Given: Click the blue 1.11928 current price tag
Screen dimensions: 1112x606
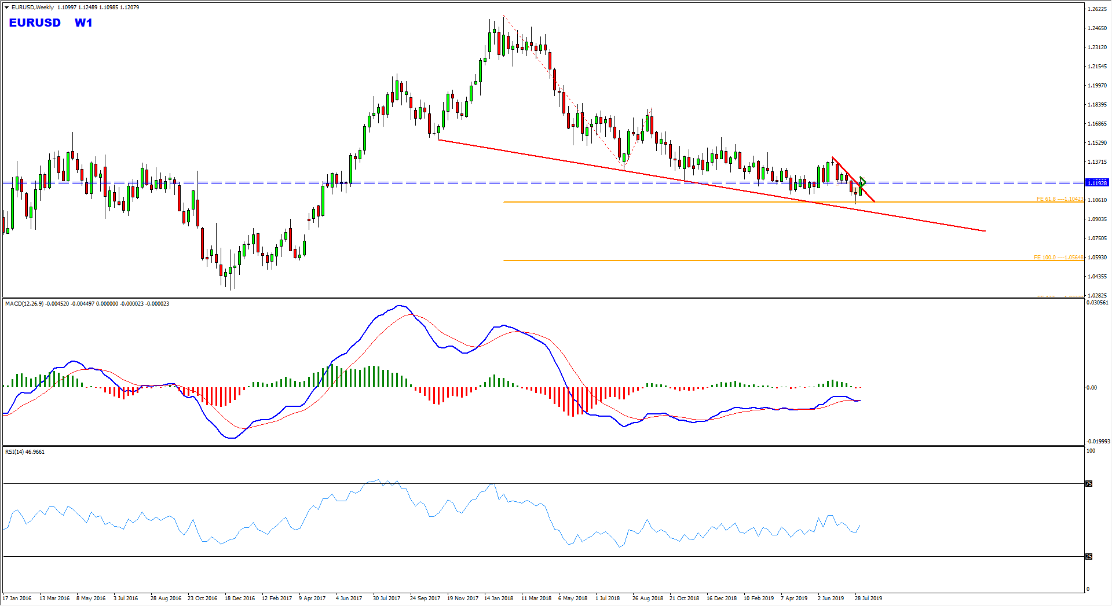Looking at the screenshot, I should tap(1097, 183).
